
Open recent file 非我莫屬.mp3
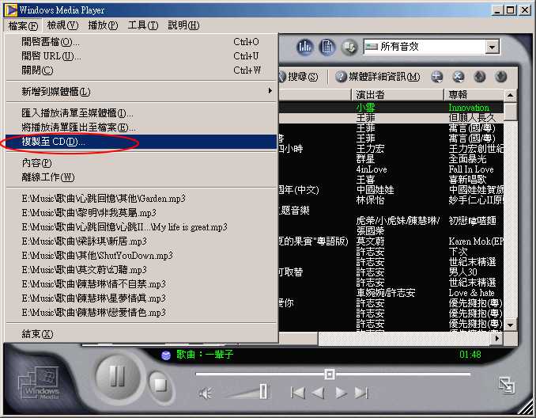142,213
